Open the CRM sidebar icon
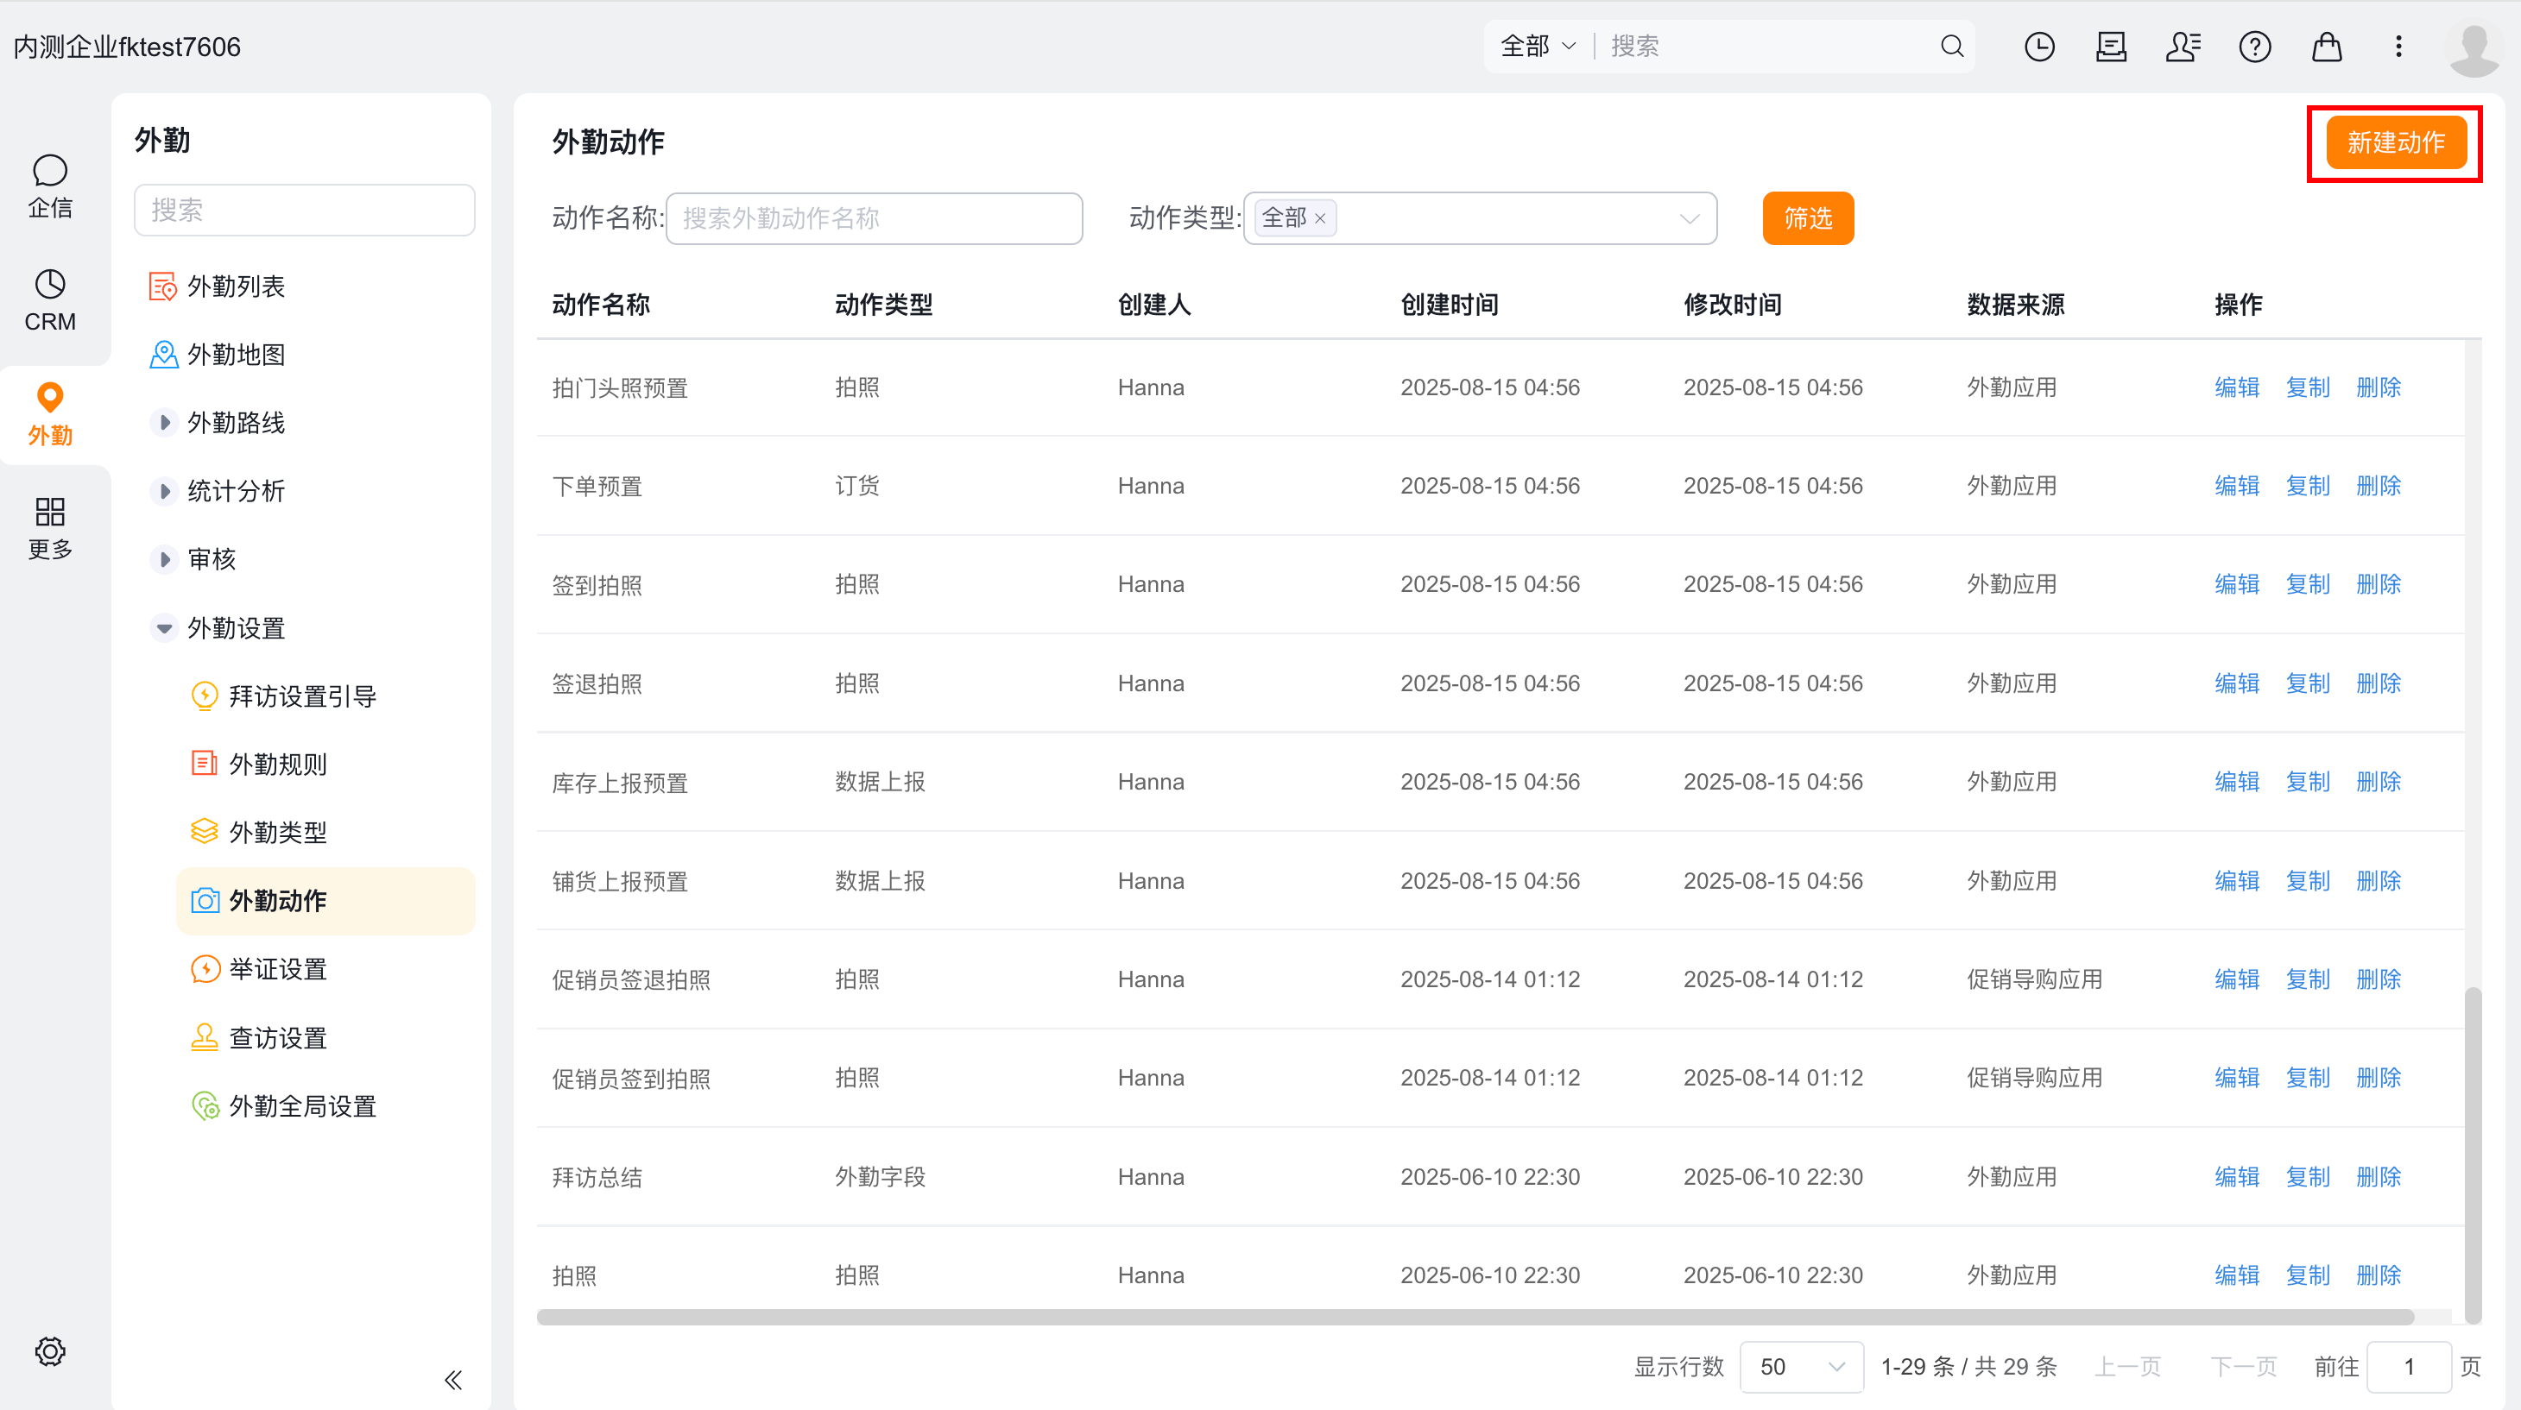This screenshot has height=1410, width=2521. pyautogui.click(x=50, y=301)
